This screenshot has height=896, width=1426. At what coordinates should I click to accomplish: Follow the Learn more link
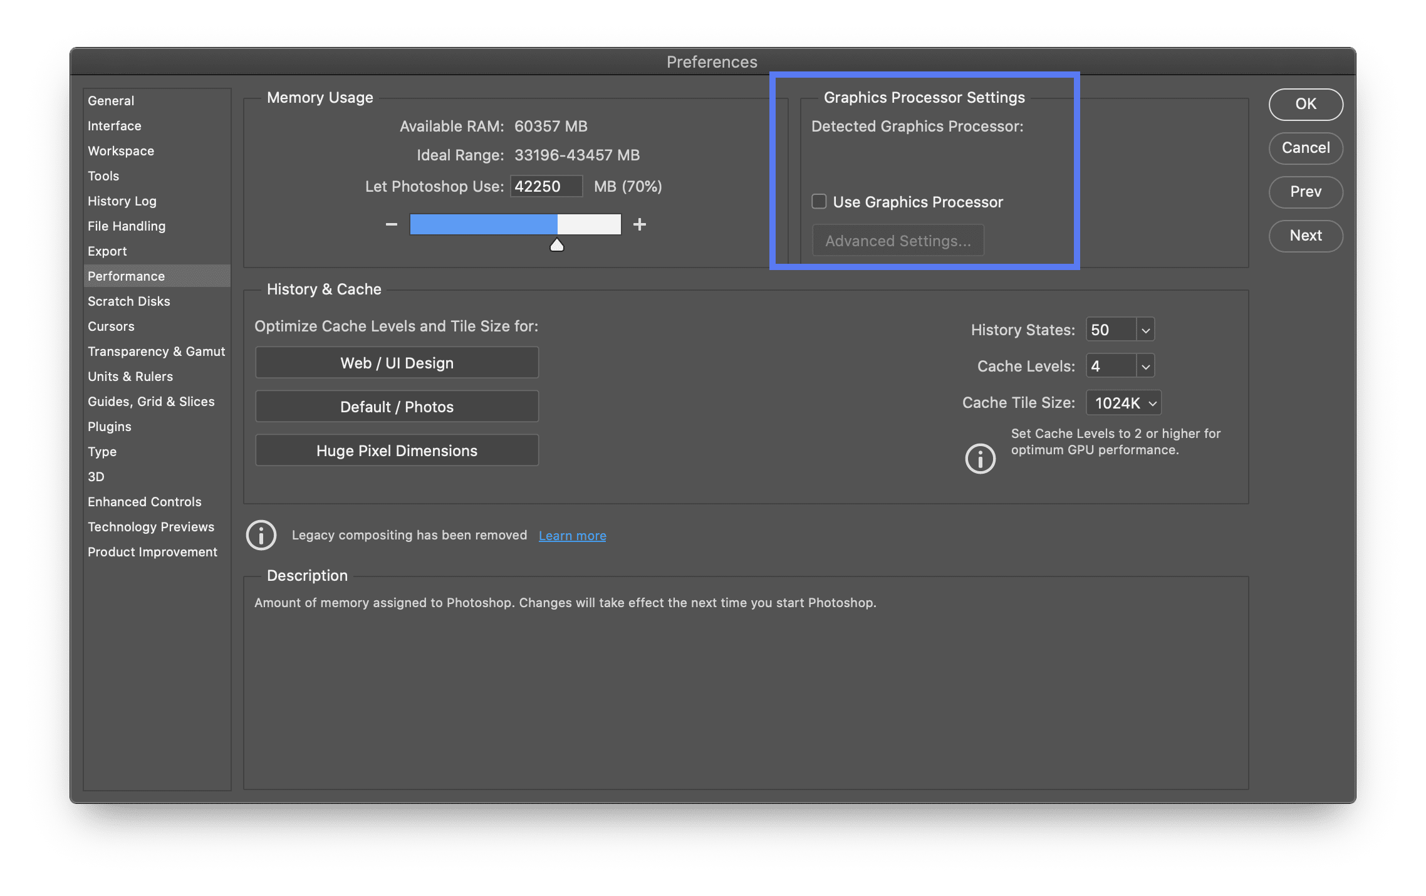(572, 536)
